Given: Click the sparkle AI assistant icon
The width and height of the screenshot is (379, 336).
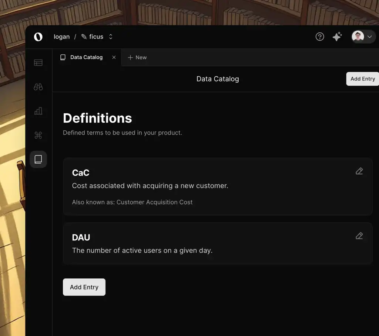Looking at the screenshot, I should coord(337,37).
